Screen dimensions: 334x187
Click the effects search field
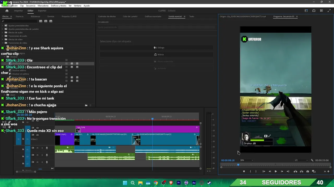20,21
